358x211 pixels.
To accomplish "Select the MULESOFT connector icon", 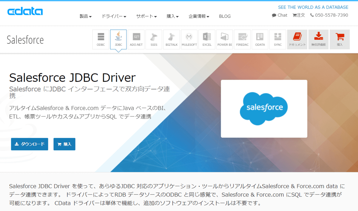I will click(x=189, y=39).
